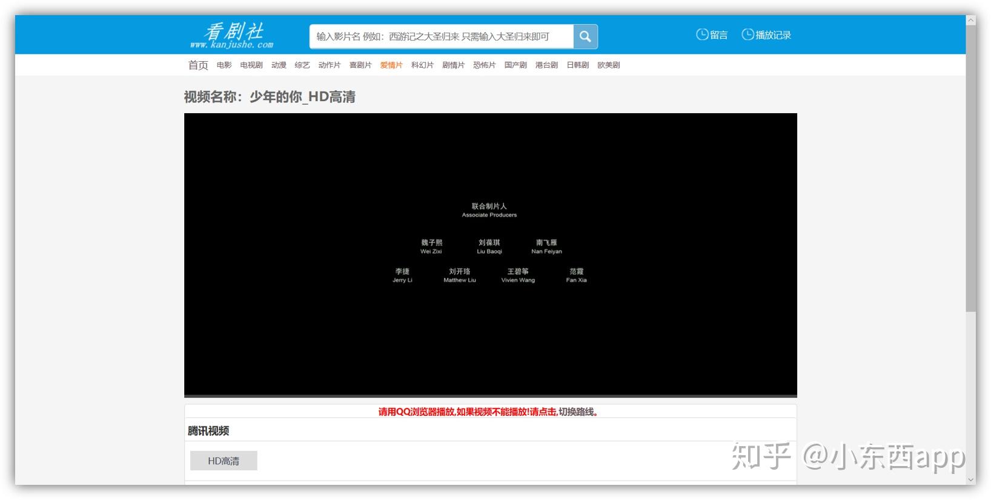
Task: Open the 欧美剧 category
Action: point(609,65)
